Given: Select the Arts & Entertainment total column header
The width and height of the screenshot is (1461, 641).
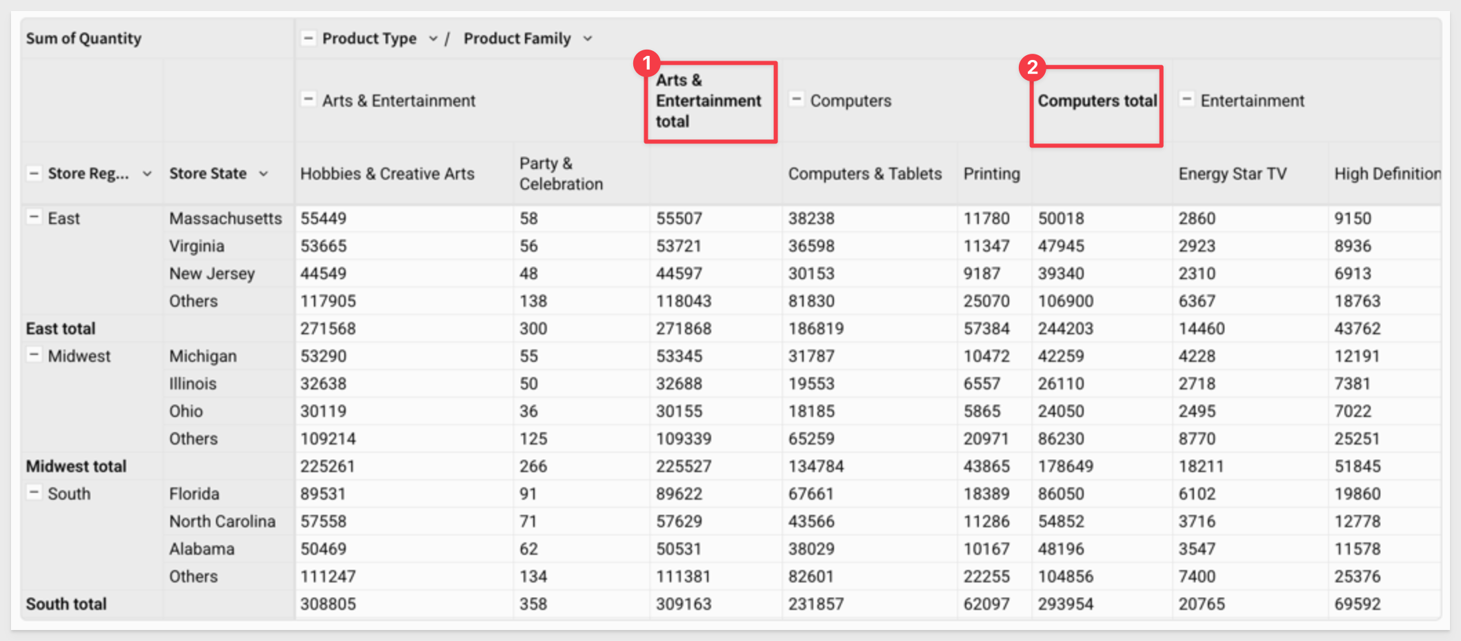Looking at the screenshot, I should pos(708,101).
